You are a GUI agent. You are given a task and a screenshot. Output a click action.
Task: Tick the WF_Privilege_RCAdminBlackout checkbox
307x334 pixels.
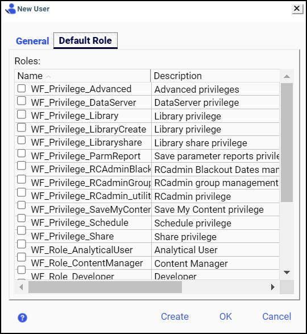(x=22, y=166)
